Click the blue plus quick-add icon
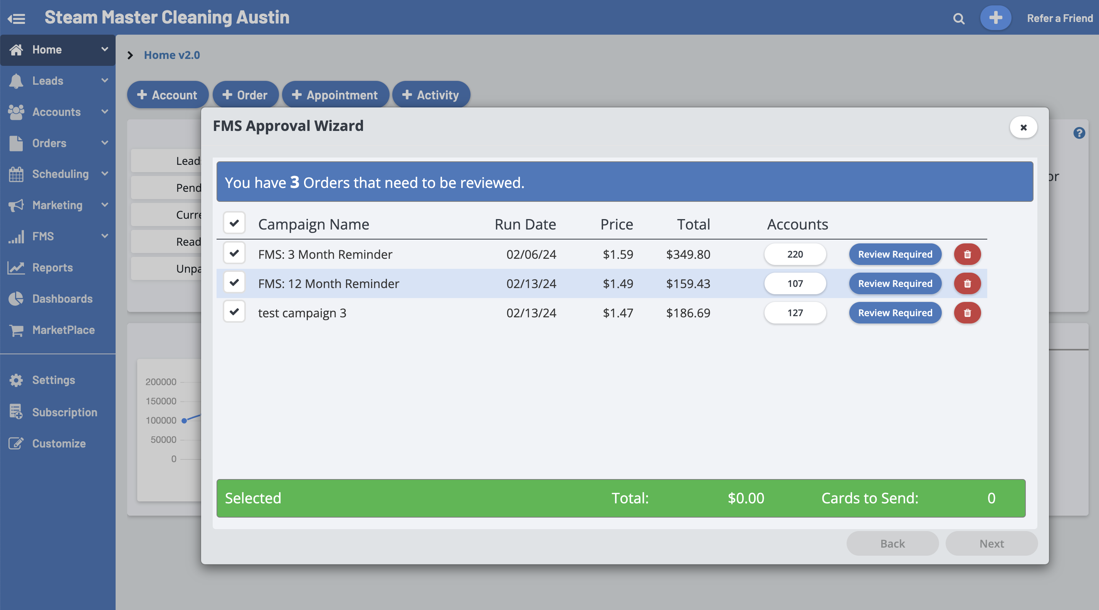This screenshot has height=610, width=1099. (x=995, y=18)
